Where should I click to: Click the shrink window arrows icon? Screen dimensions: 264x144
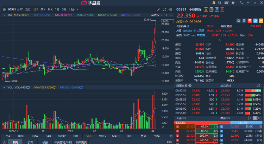241,3
